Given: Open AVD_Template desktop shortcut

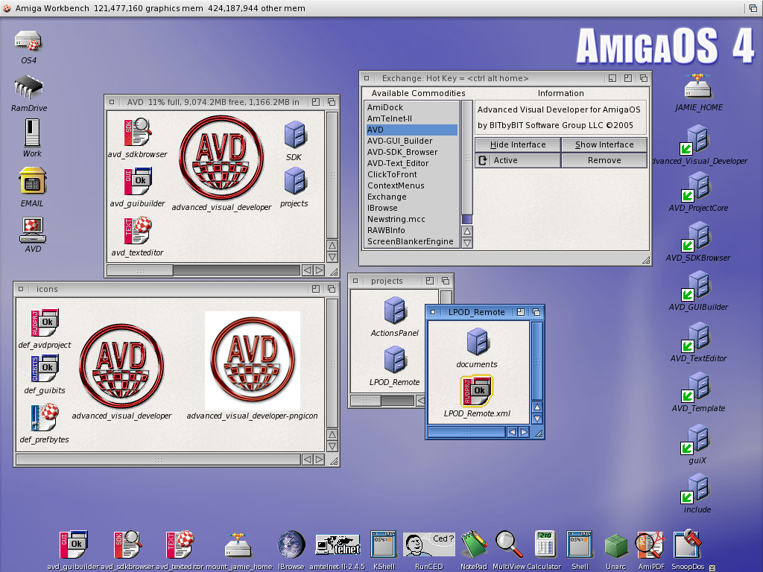Looking at the screenshot, I should pos(696,387).
